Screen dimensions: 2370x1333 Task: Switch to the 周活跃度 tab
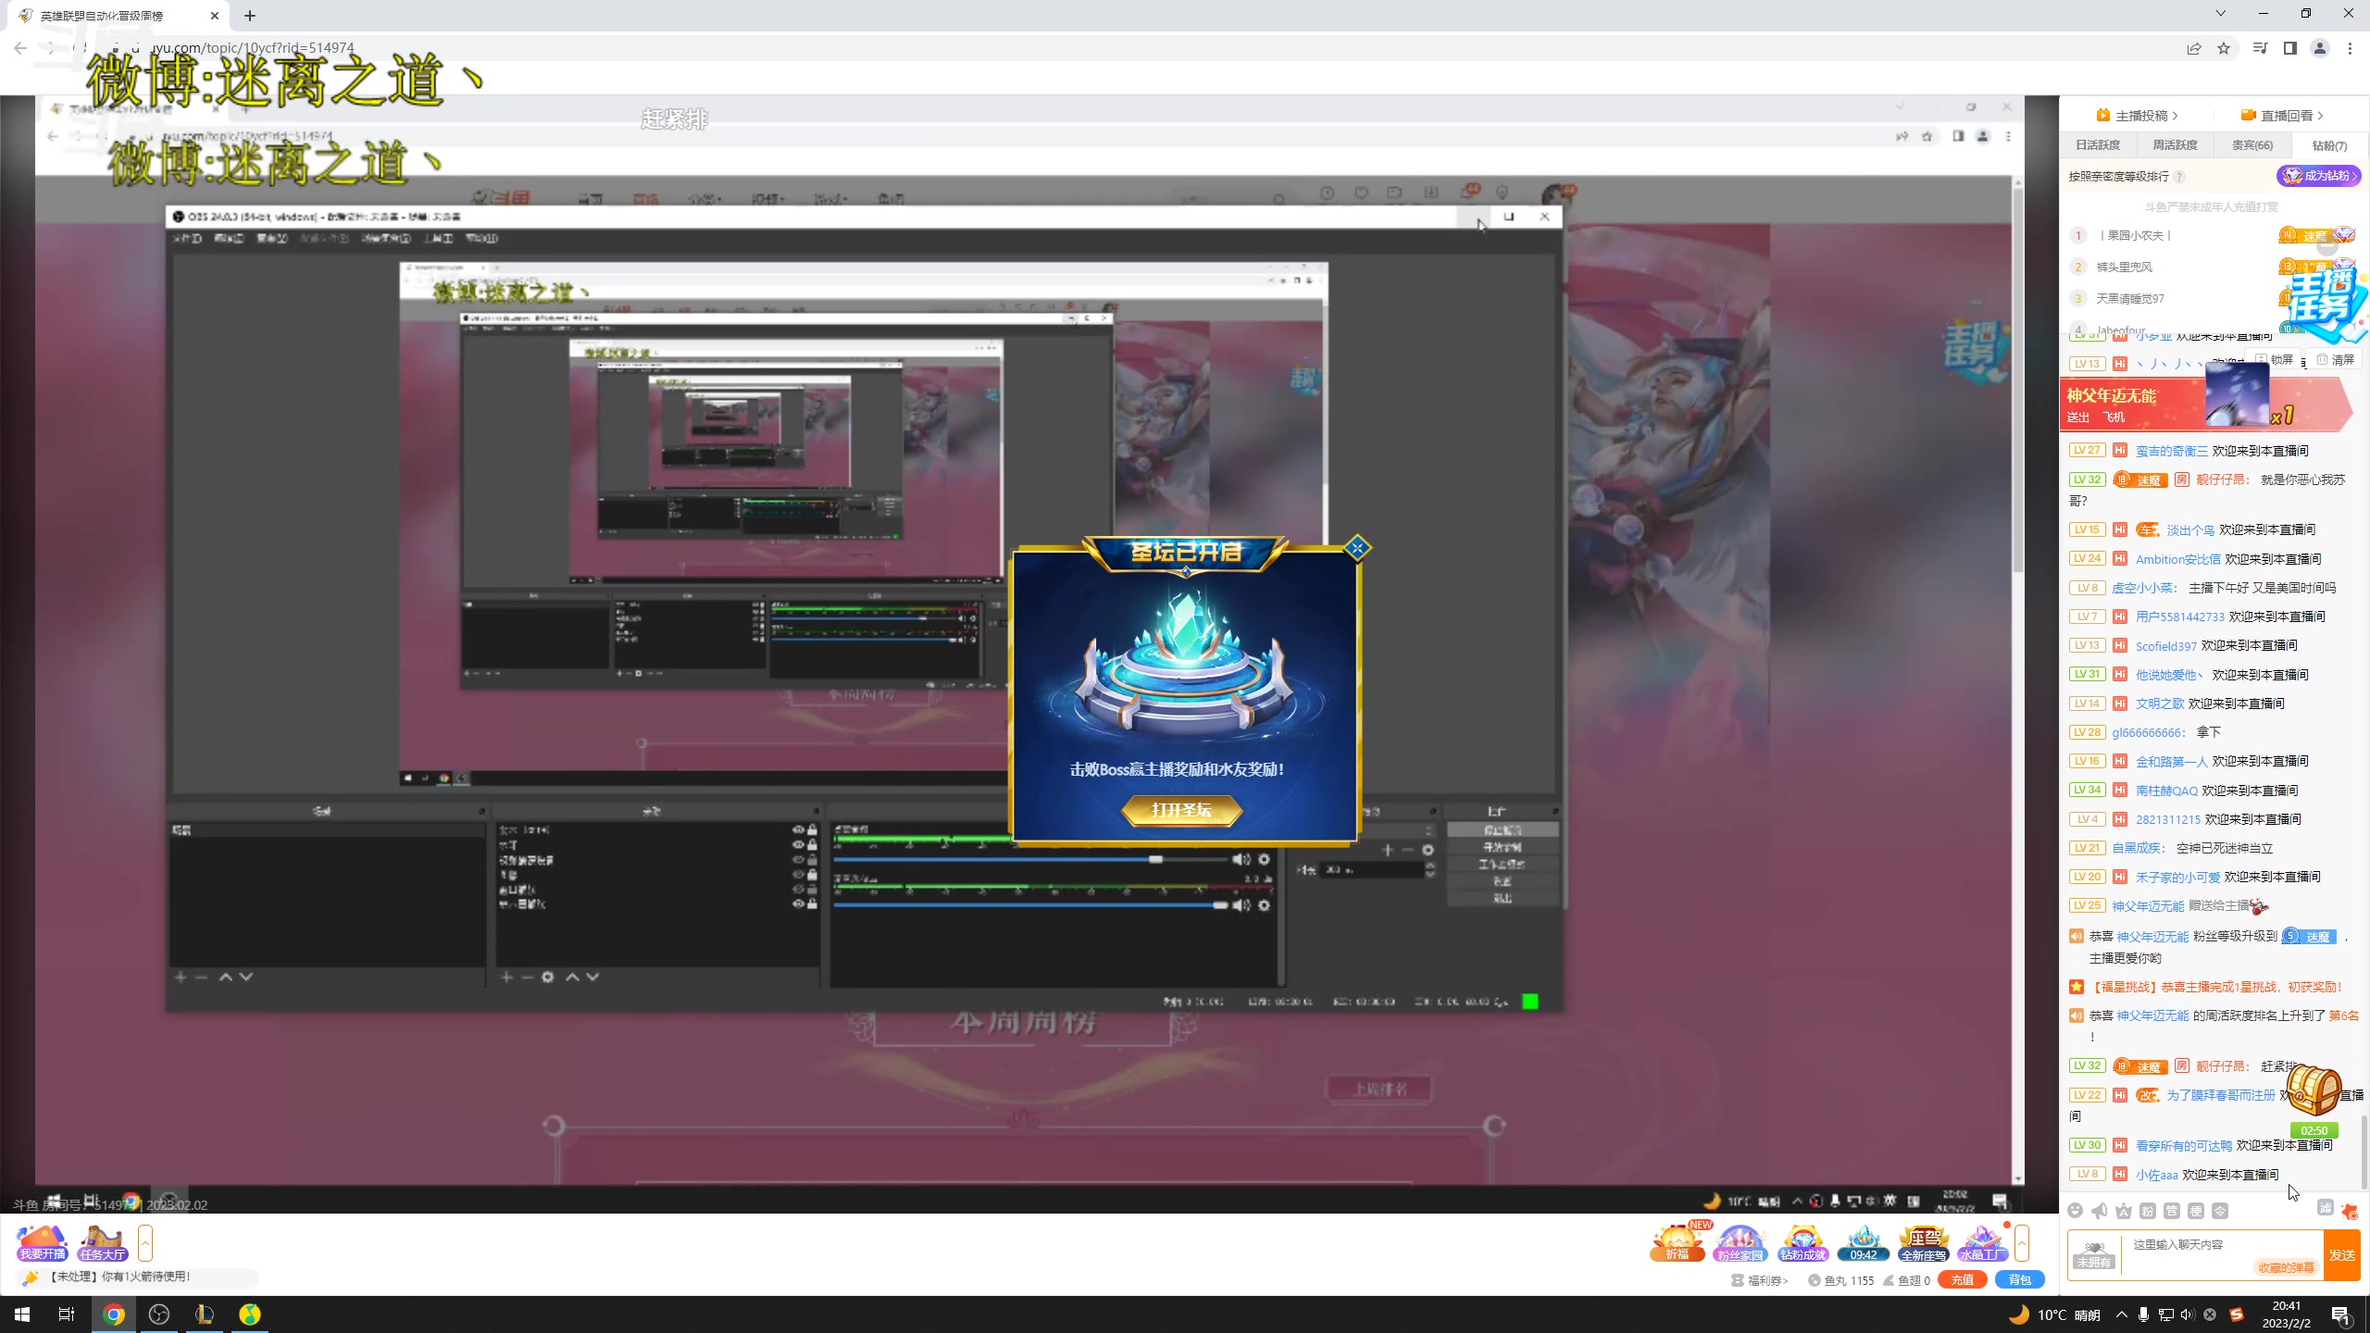click(2174, 145)
